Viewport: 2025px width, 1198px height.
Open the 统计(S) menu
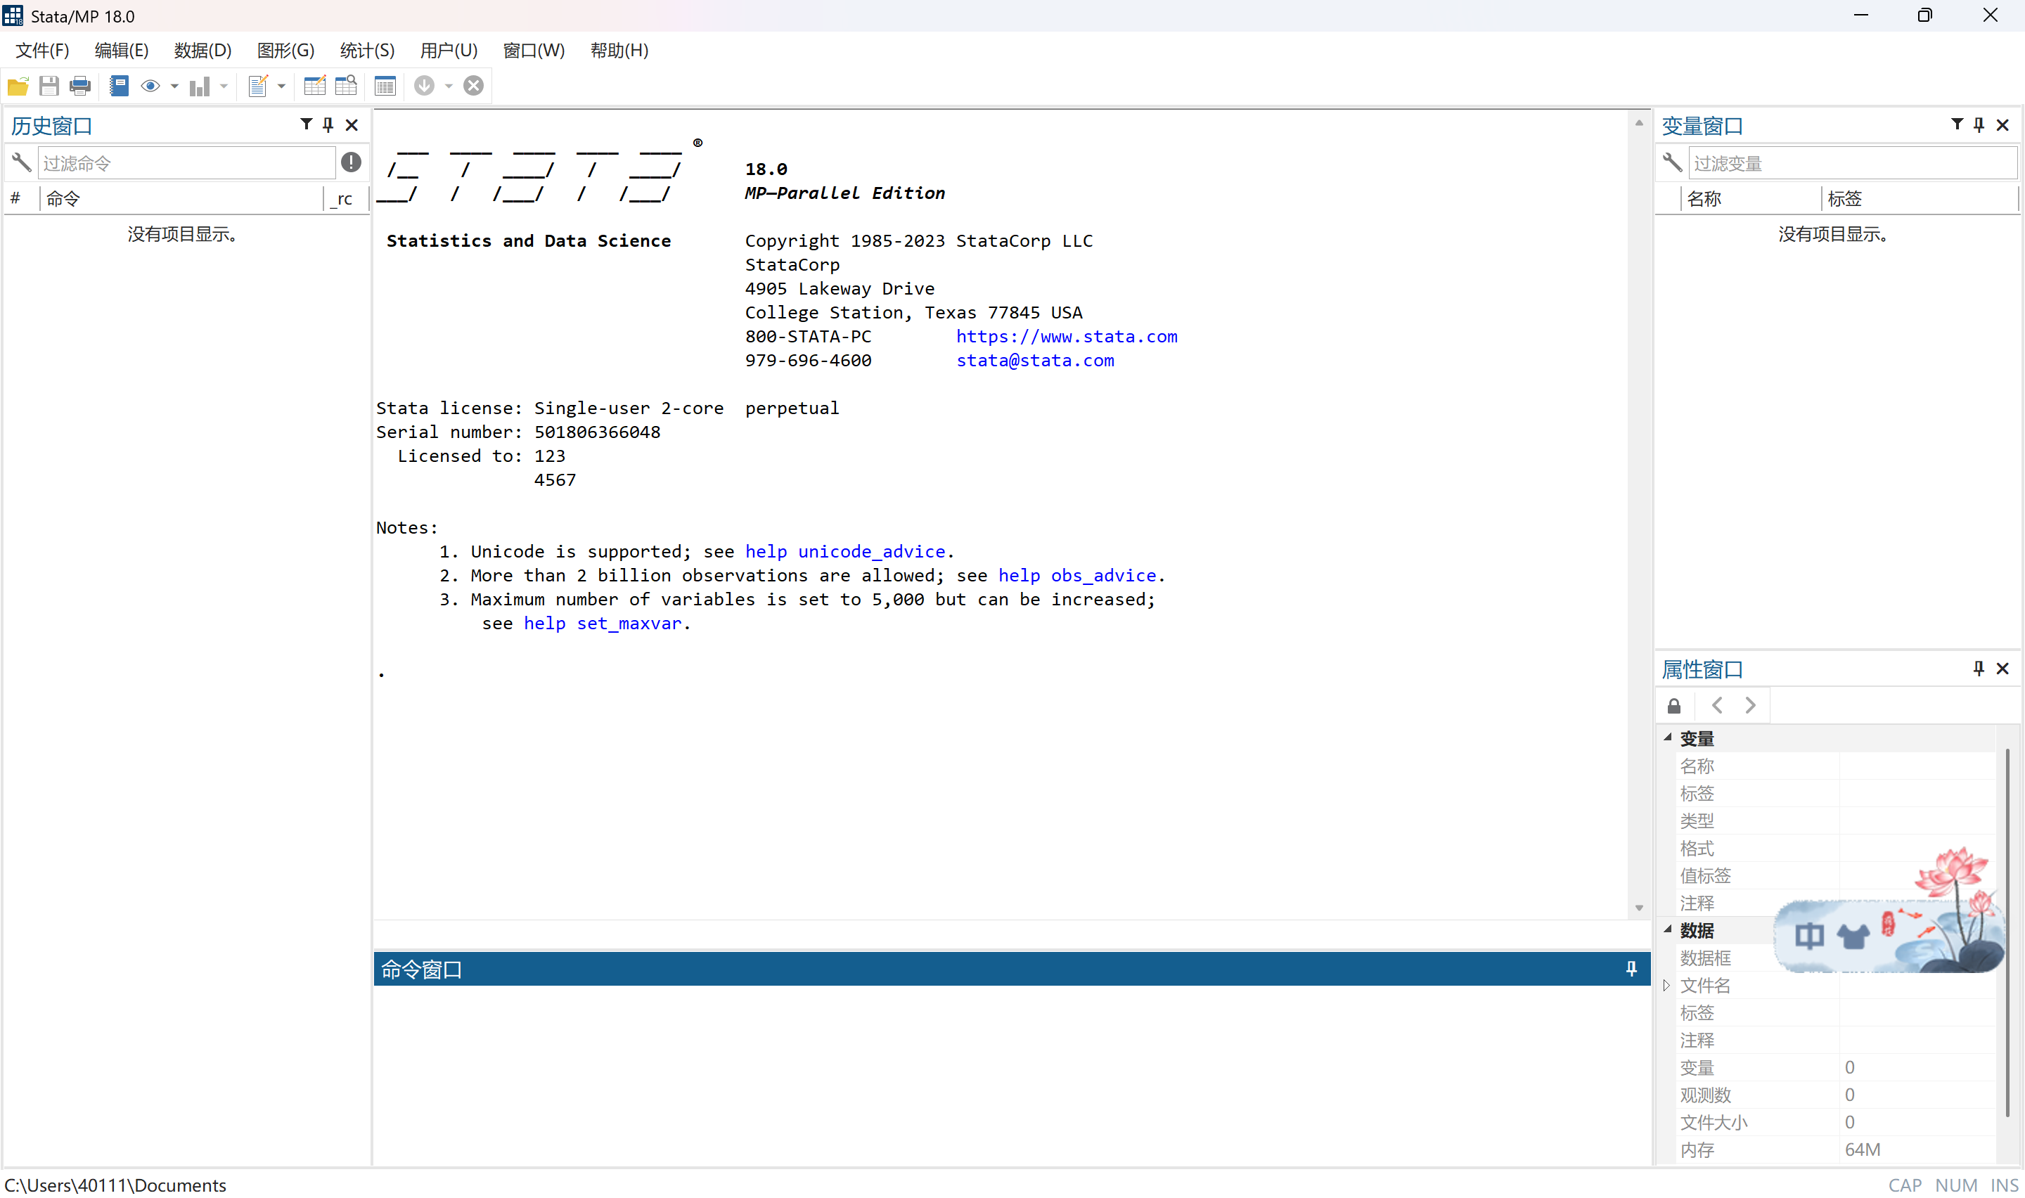[367, 50]
